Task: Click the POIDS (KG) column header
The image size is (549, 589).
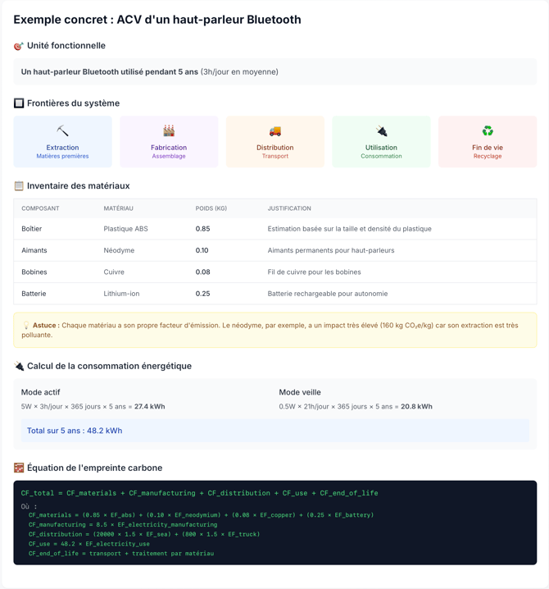Action: click(211, 208)
